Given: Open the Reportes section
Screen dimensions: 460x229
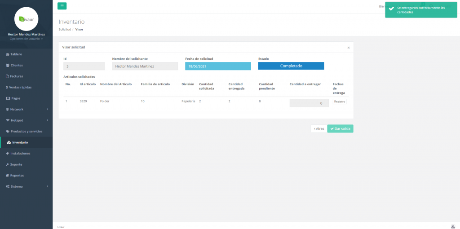Looking at the screenshot, I should point(17,175).
